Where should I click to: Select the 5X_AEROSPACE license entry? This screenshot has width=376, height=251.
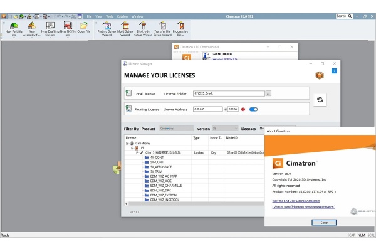161,167
